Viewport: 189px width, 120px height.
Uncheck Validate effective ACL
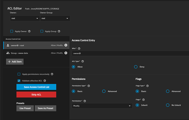(x=19, y=81)
